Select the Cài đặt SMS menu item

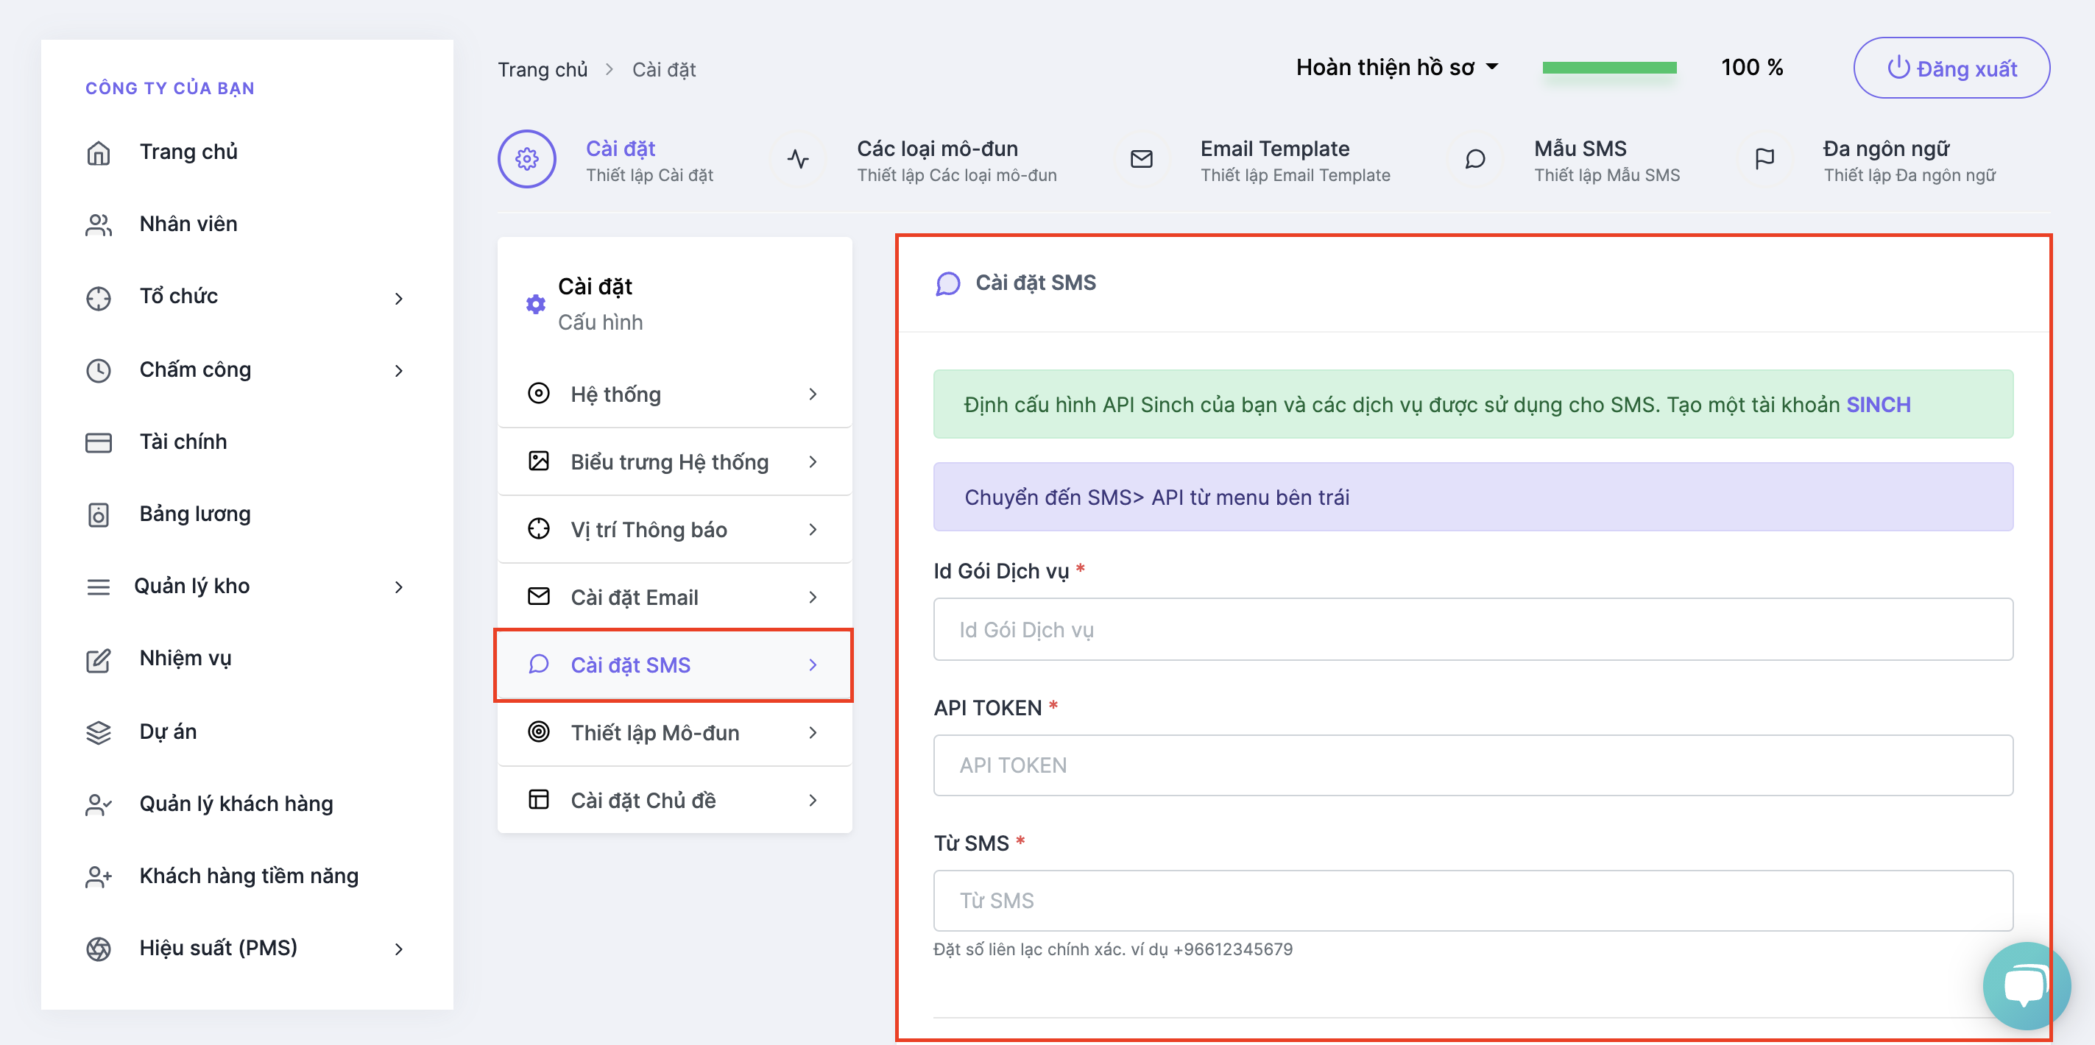[x=674, y=665]
